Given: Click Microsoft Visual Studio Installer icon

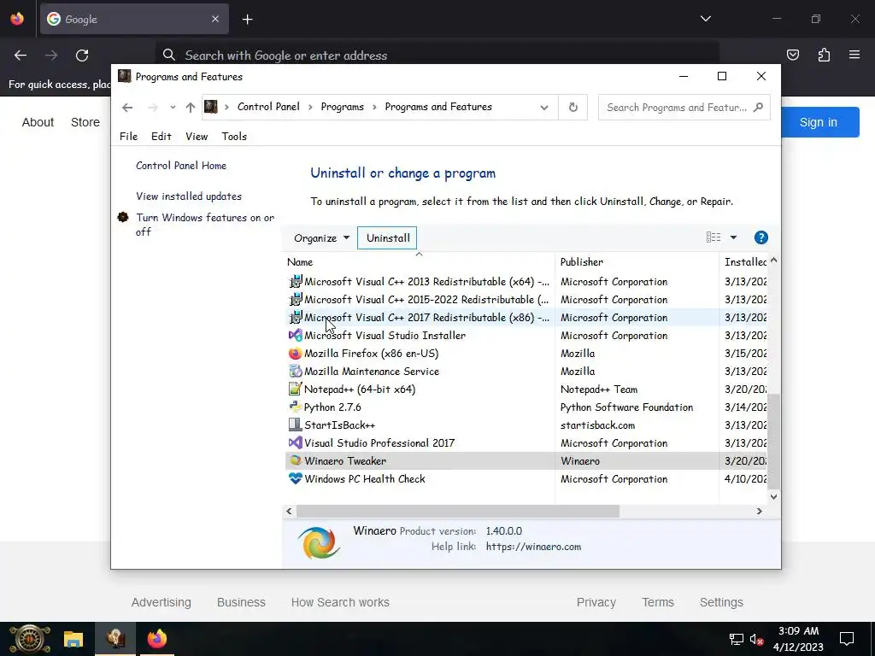Looking at the screenshot, I should pyautogui.click(x=295, y=335).
